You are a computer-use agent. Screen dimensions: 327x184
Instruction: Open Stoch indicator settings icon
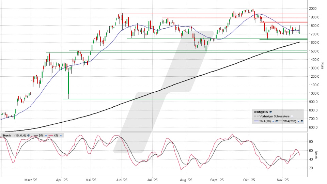click(x=28, y=135)
